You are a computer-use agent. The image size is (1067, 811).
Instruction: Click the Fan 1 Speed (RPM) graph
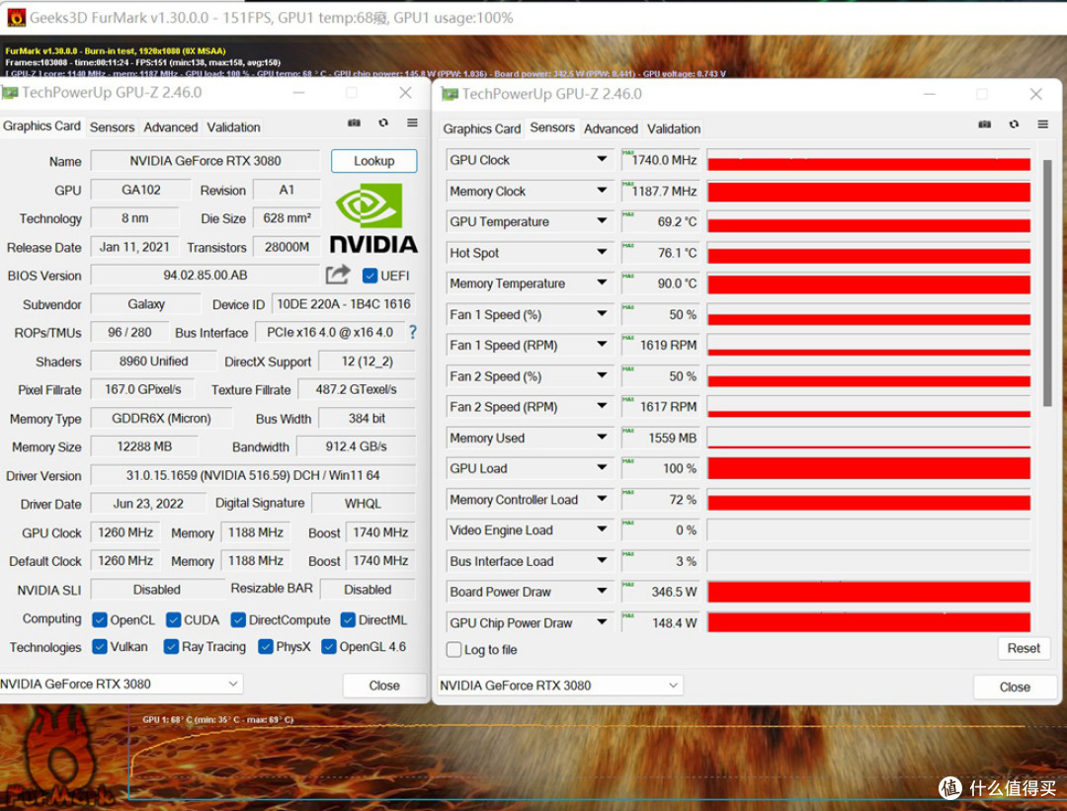(x=869, y=345)
